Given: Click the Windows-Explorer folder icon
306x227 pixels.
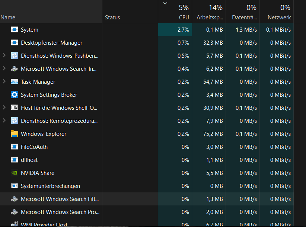Looking at the screenshot, I should coord(15,134).
